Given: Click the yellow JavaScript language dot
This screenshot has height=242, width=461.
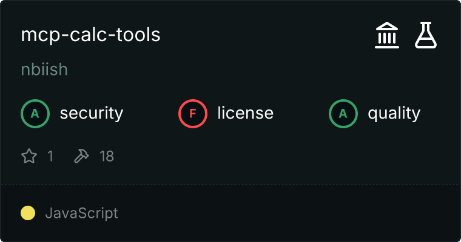Looking at the screenshot, I should pos(28,213).
